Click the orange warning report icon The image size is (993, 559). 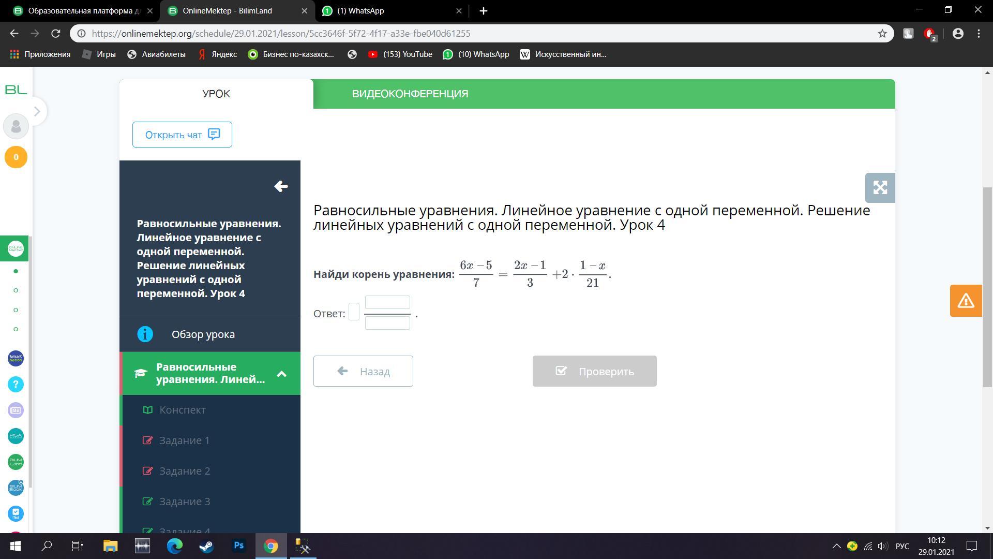coord(966,301)
